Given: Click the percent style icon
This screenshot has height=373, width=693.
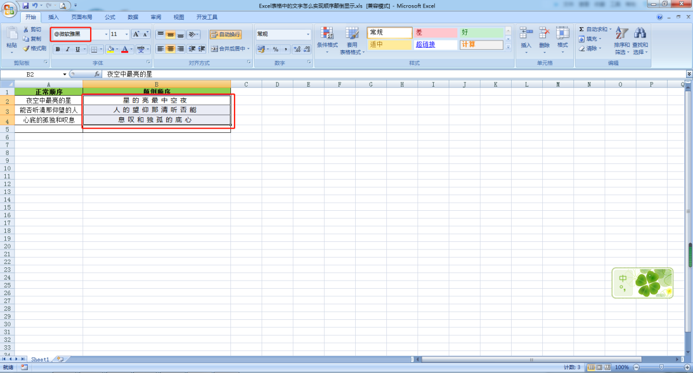Looking at the screenshot, I should click(275, 49).
